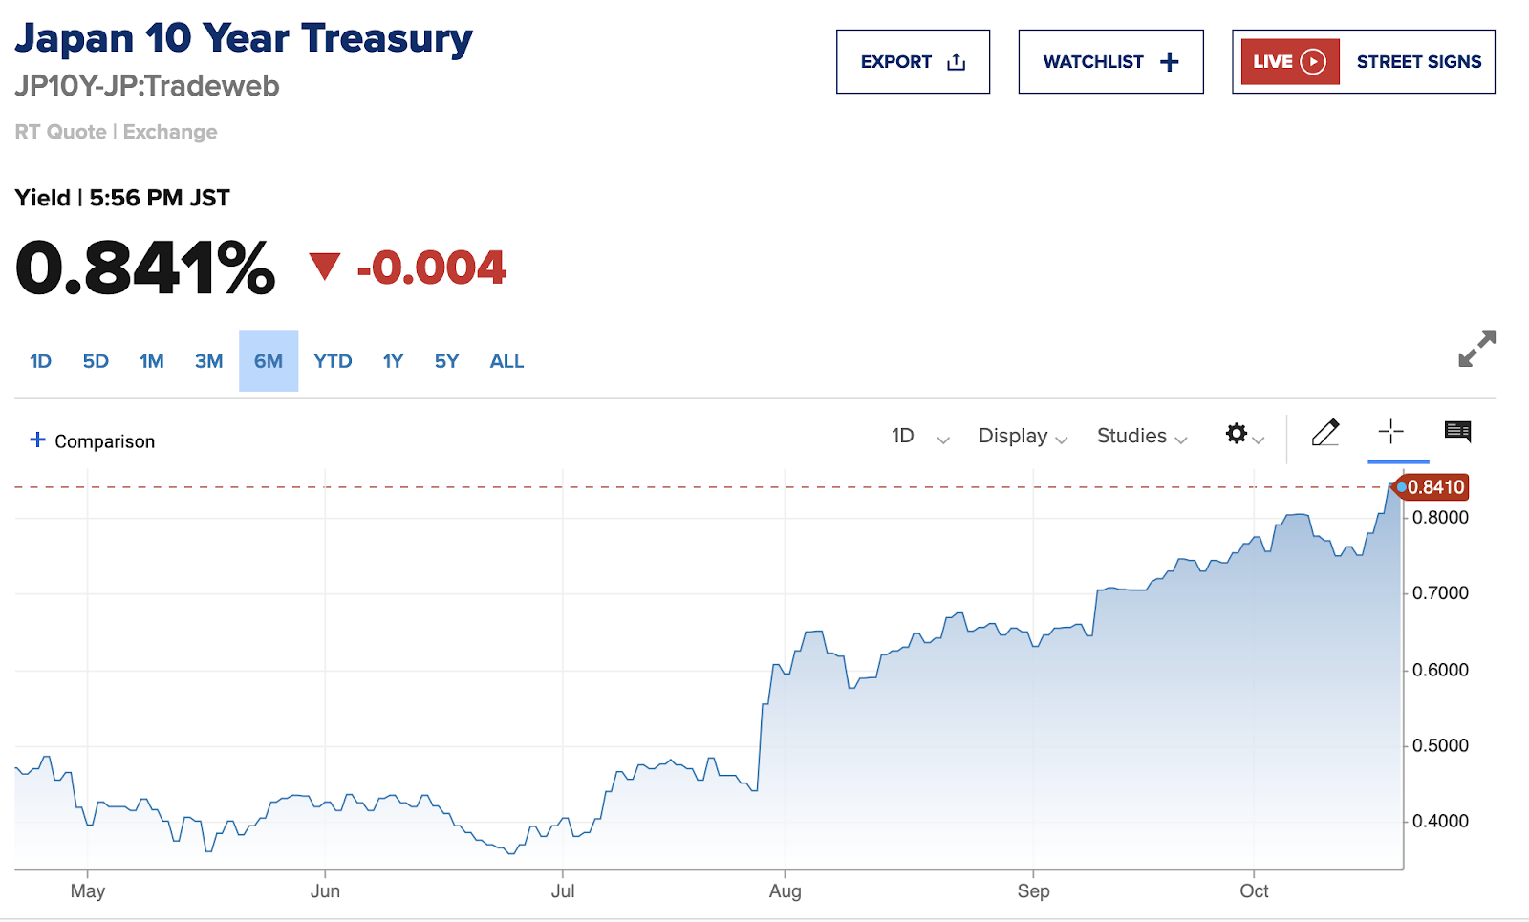This screenshot has width=1529, height=922.
Task: Select the 3M time range
Action: click(208, 361)
